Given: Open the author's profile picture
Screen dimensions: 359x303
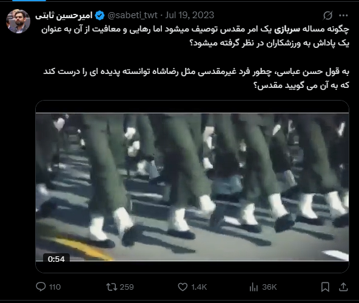Looking at the screenshot, I should point(18,21).
